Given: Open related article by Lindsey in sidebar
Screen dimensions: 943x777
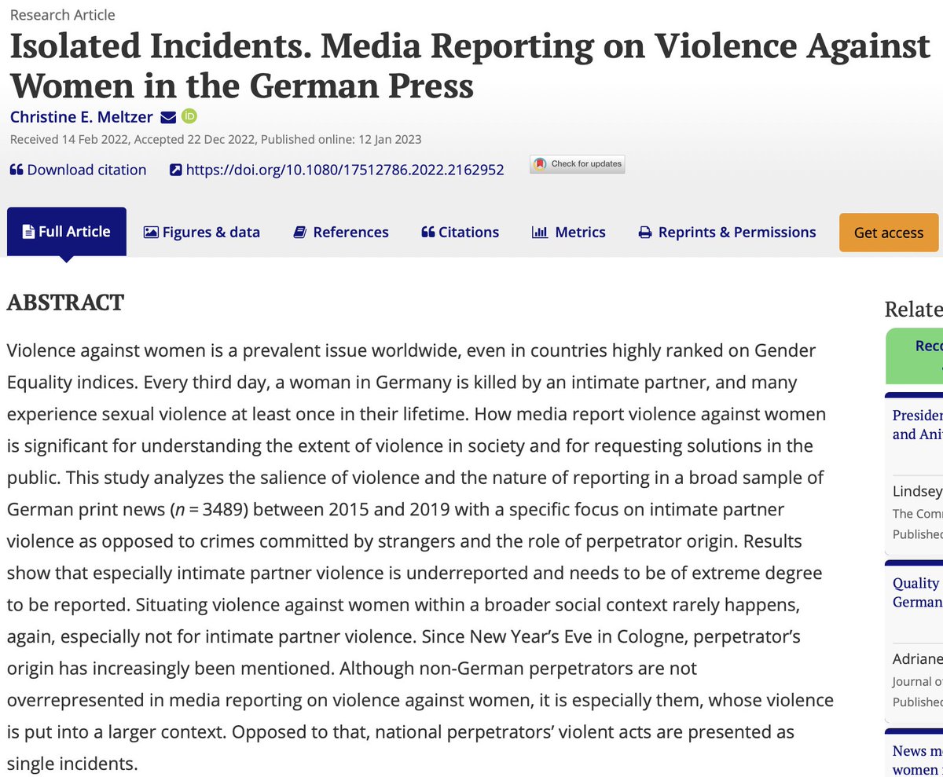Looking at the screenshot, I should 917,424.
